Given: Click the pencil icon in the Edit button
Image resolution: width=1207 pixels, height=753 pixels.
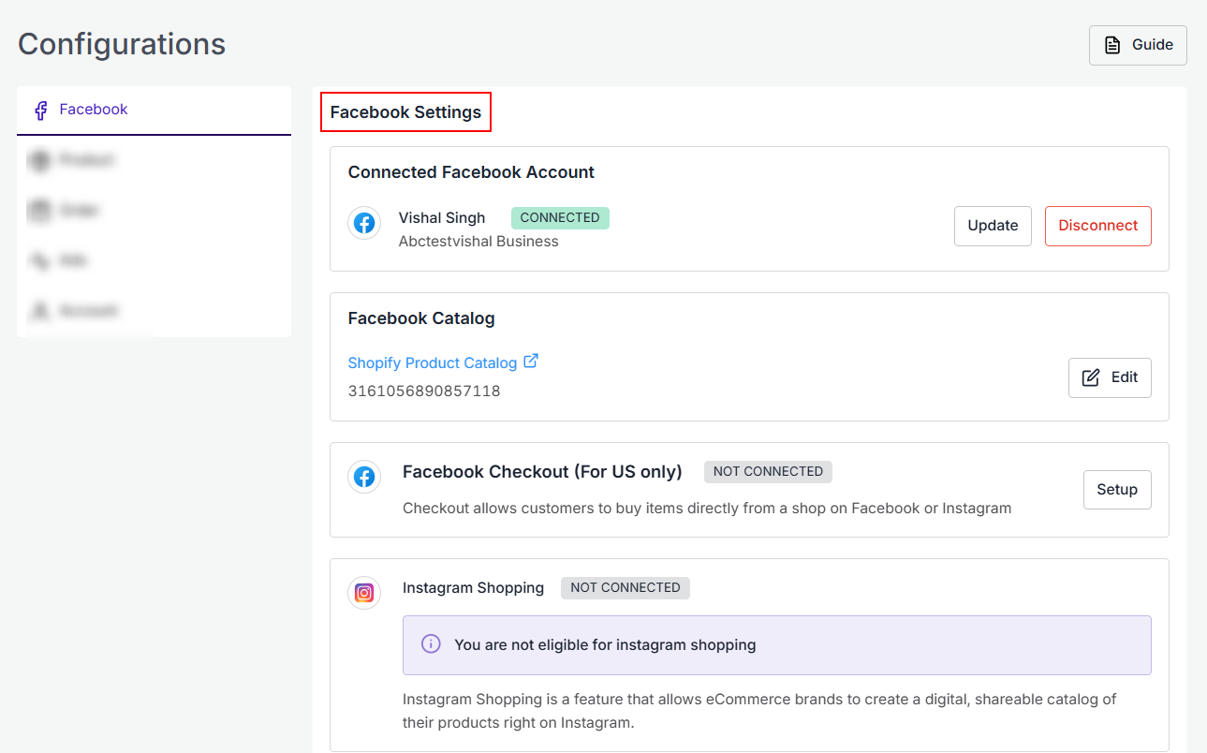Looking at the screenshot, I should (1091, 377).
